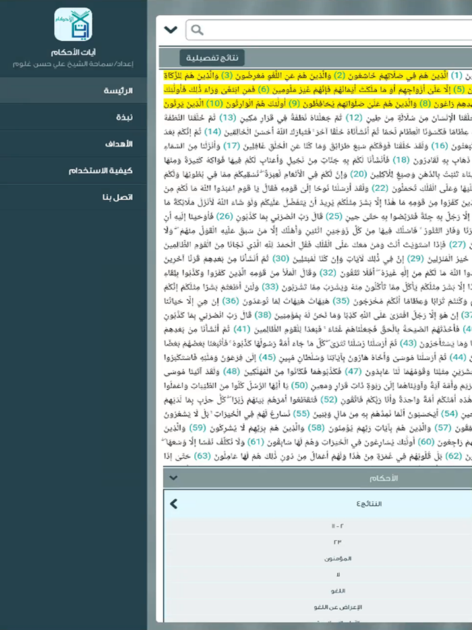Click verse number (17) marker
The width and height of the screenshot is (472, 630).
click(232, 146)
